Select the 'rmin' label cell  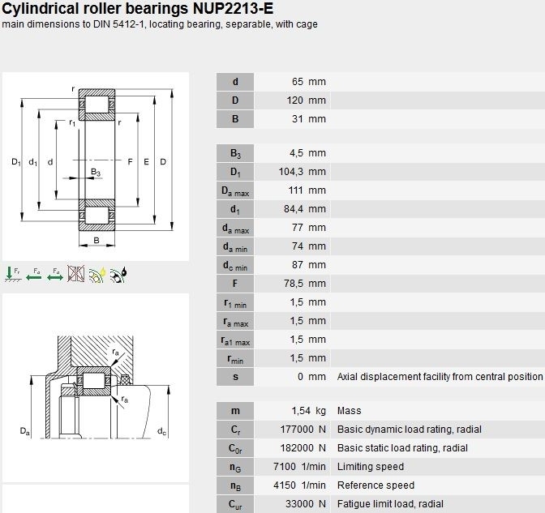pyautogui.click(x=235, y=358)
